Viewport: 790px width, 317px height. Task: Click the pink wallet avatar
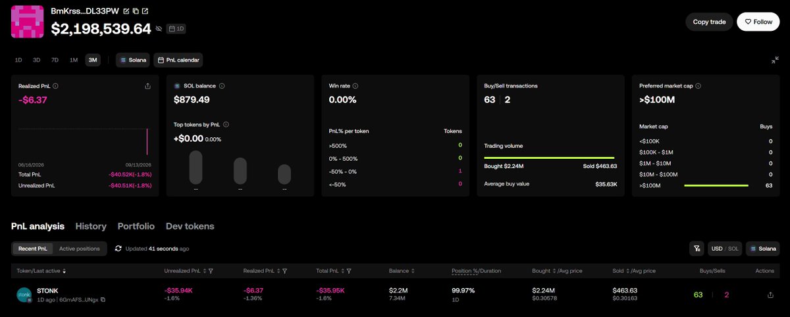click(x=28, y=21)
